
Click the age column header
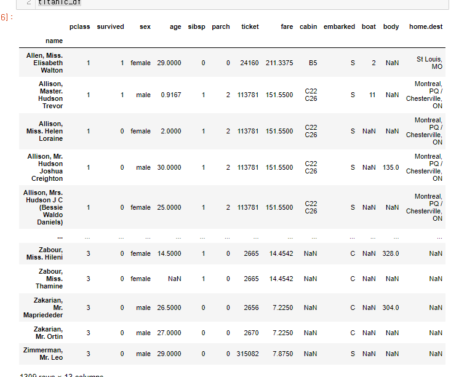click(175, 27)
